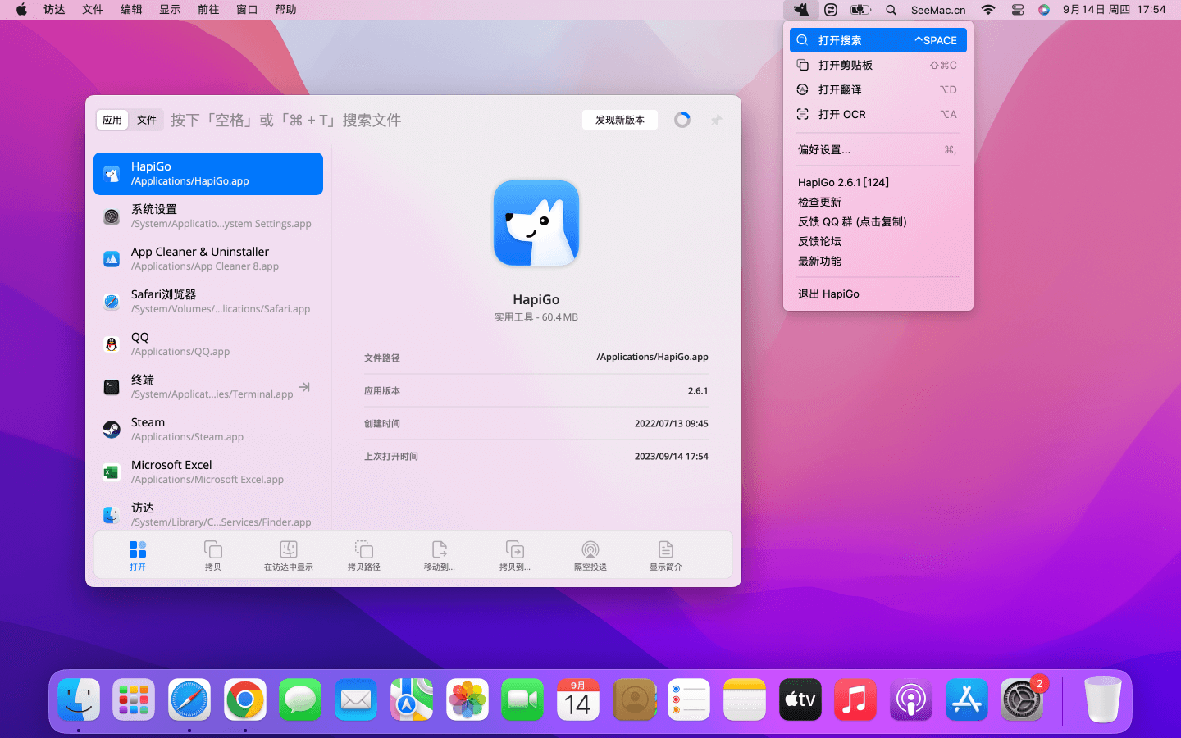
Task: Toggle the pin window icon
Action: [x=716, y=120]
